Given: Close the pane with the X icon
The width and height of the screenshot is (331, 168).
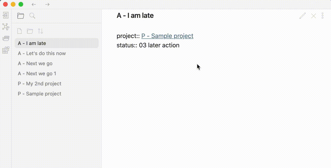Looking at the screenshot, I should point(313,16).
